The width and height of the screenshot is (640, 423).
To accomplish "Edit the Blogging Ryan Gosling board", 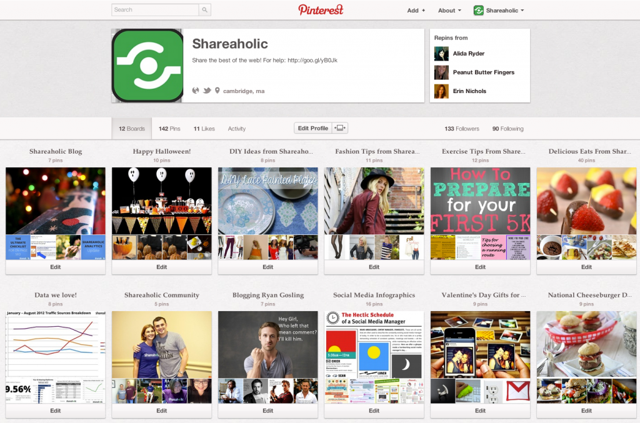I will pyautogui.click(x=267, y=411).
